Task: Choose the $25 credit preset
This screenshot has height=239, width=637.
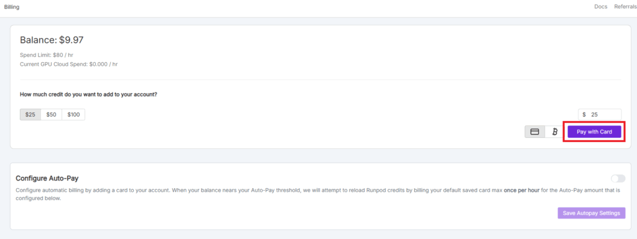Action: point(30,115)
